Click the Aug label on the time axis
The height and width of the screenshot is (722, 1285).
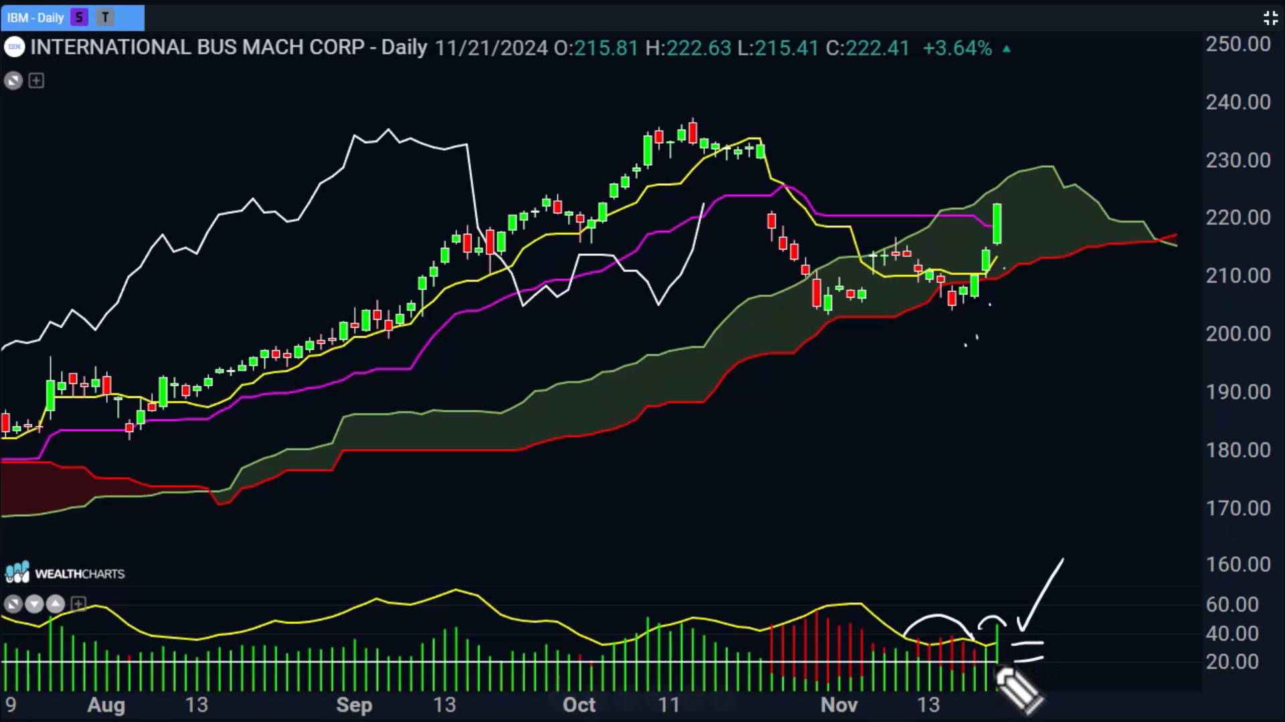(x=106, y=705)
